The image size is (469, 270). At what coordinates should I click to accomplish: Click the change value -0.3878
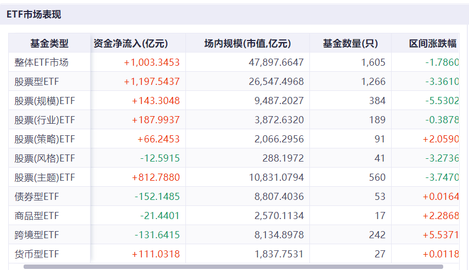click(442, 120)
